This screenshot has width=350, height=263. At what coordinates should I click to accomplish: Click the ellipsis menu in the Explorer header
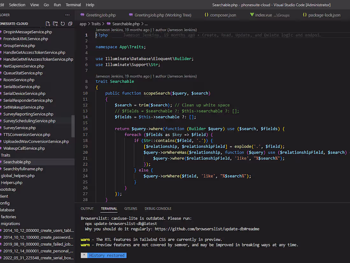point(67,15)
